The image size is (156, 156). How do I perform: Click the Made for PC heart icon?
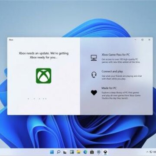tap(94, 93)
